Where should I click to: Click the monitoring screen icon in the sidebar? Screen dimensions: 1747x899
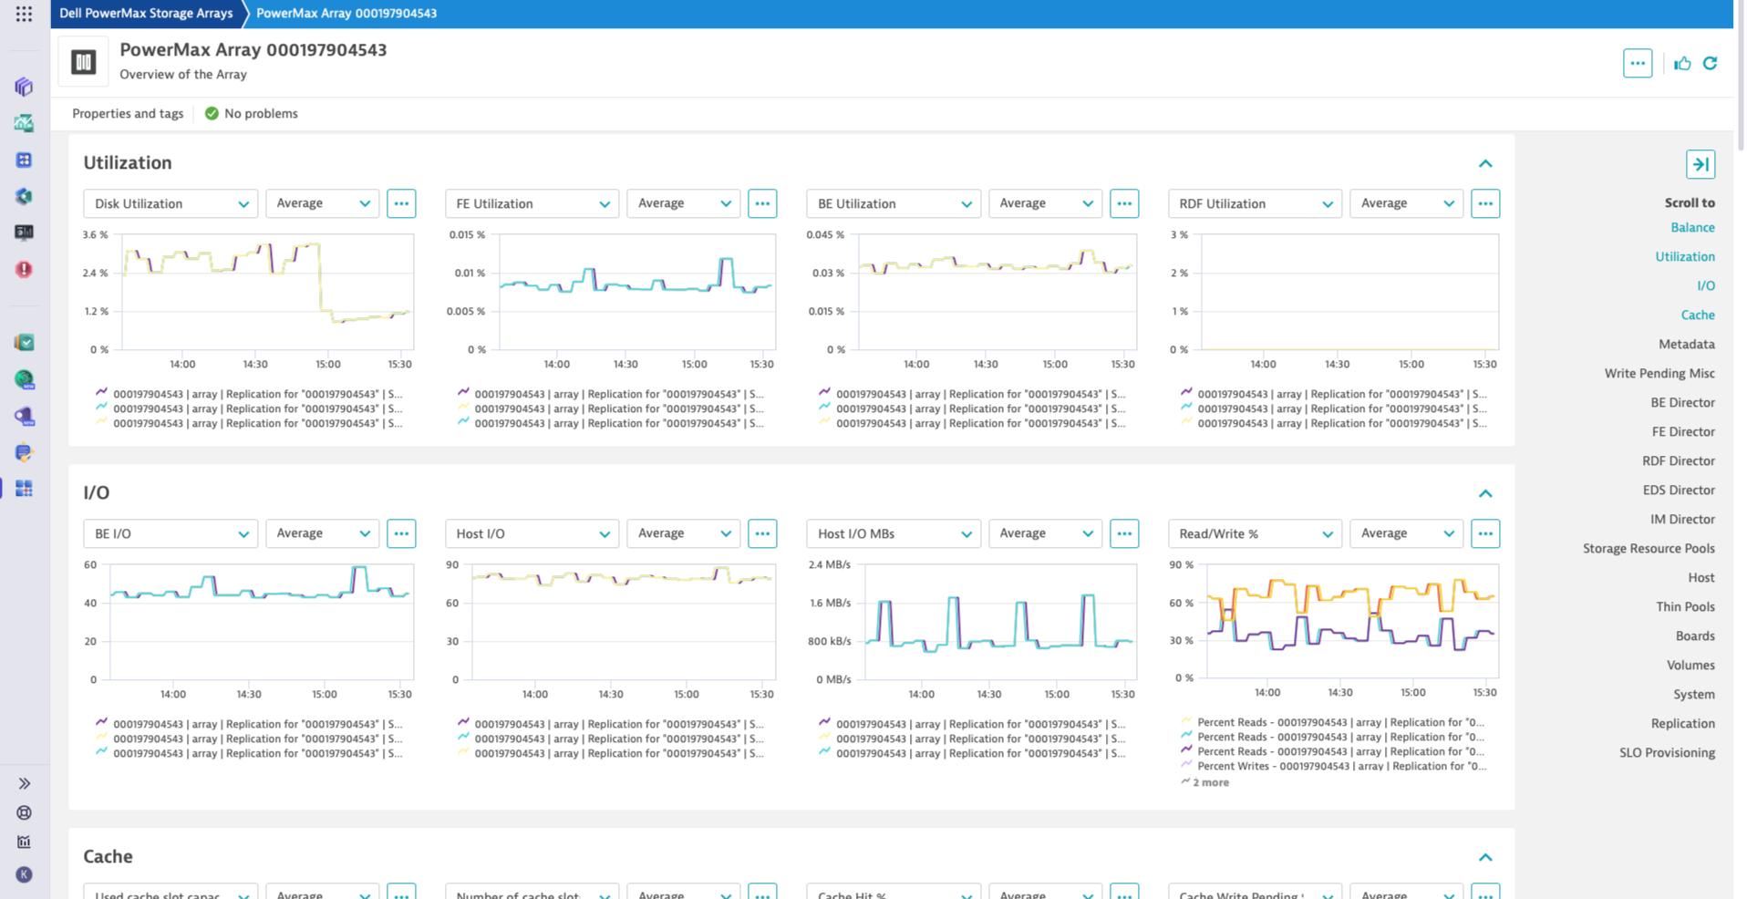23,232
